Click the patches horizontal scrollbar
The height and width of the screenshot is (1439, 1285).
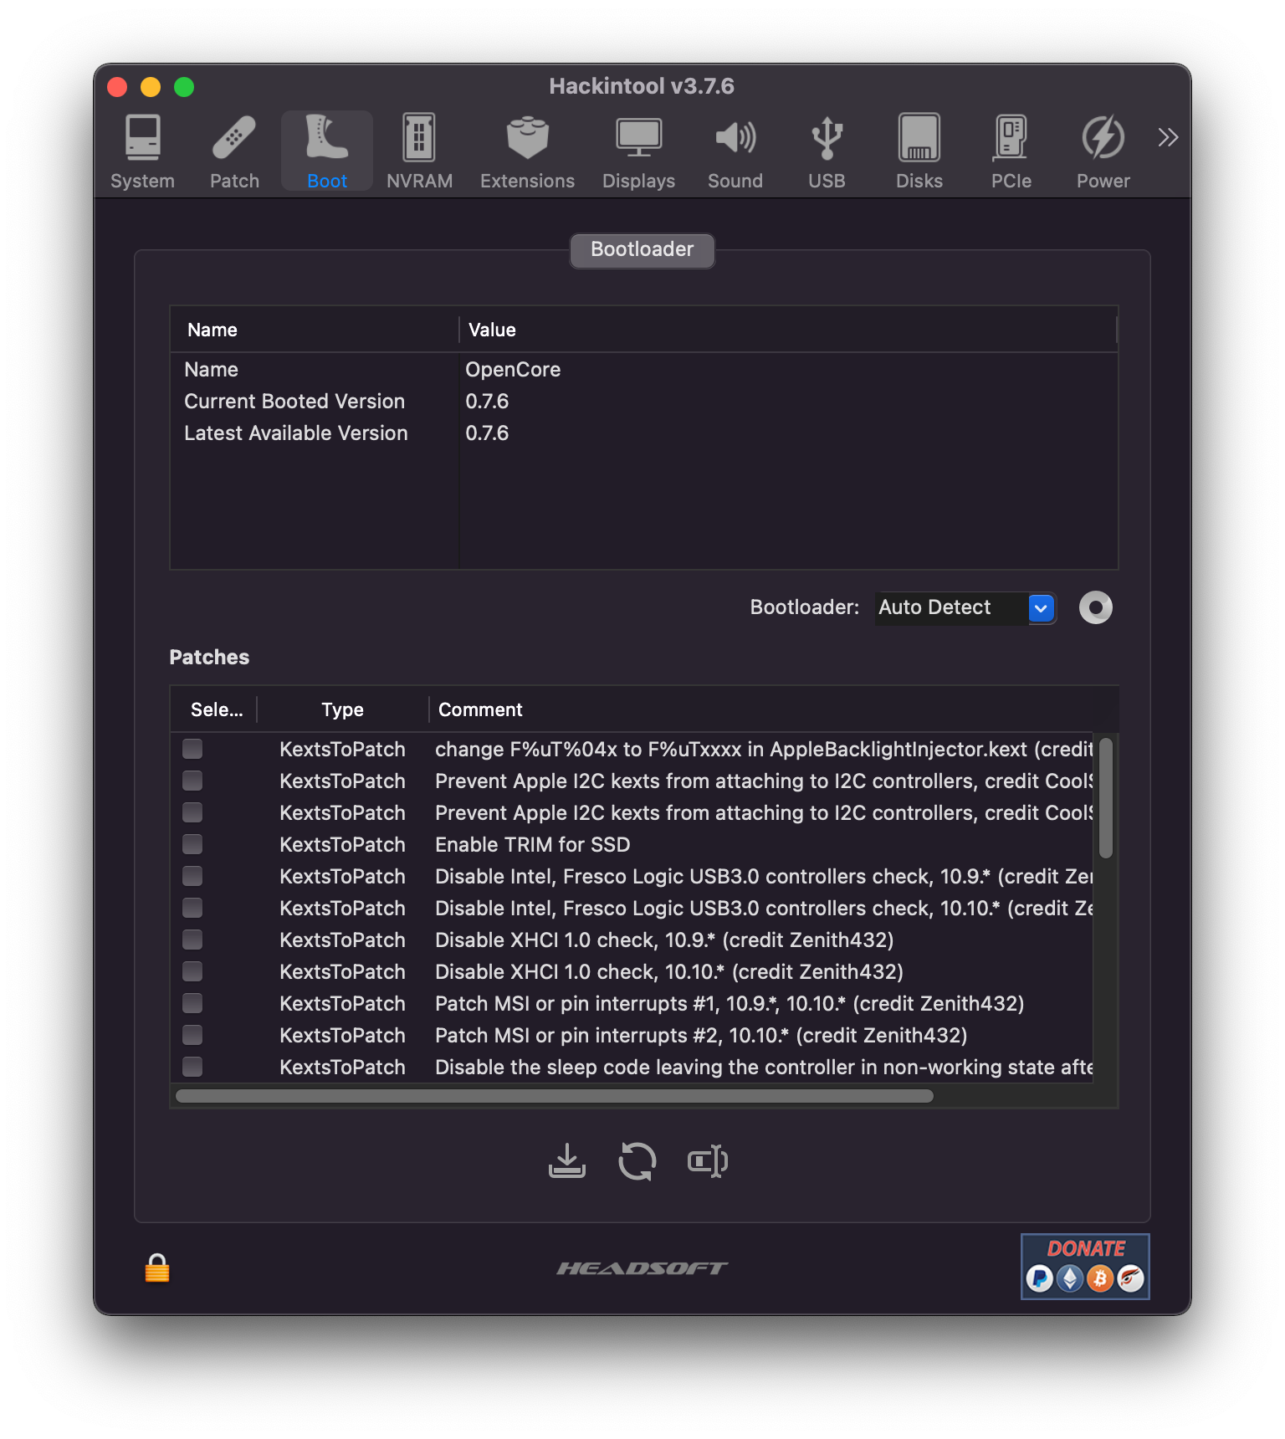pyautogui.click(x=554, y=1096)
